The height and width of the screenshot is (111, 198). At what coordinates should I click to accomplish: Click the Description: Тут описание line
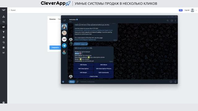(x=83, y=55)
